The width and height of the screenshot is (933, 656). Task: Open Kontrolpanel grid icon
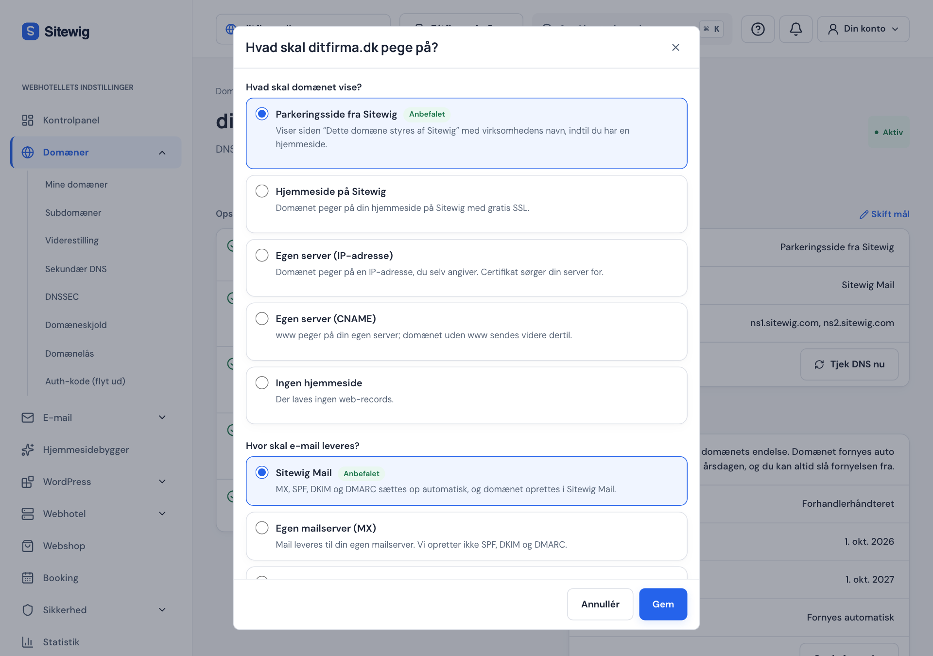tap(28, 120)
